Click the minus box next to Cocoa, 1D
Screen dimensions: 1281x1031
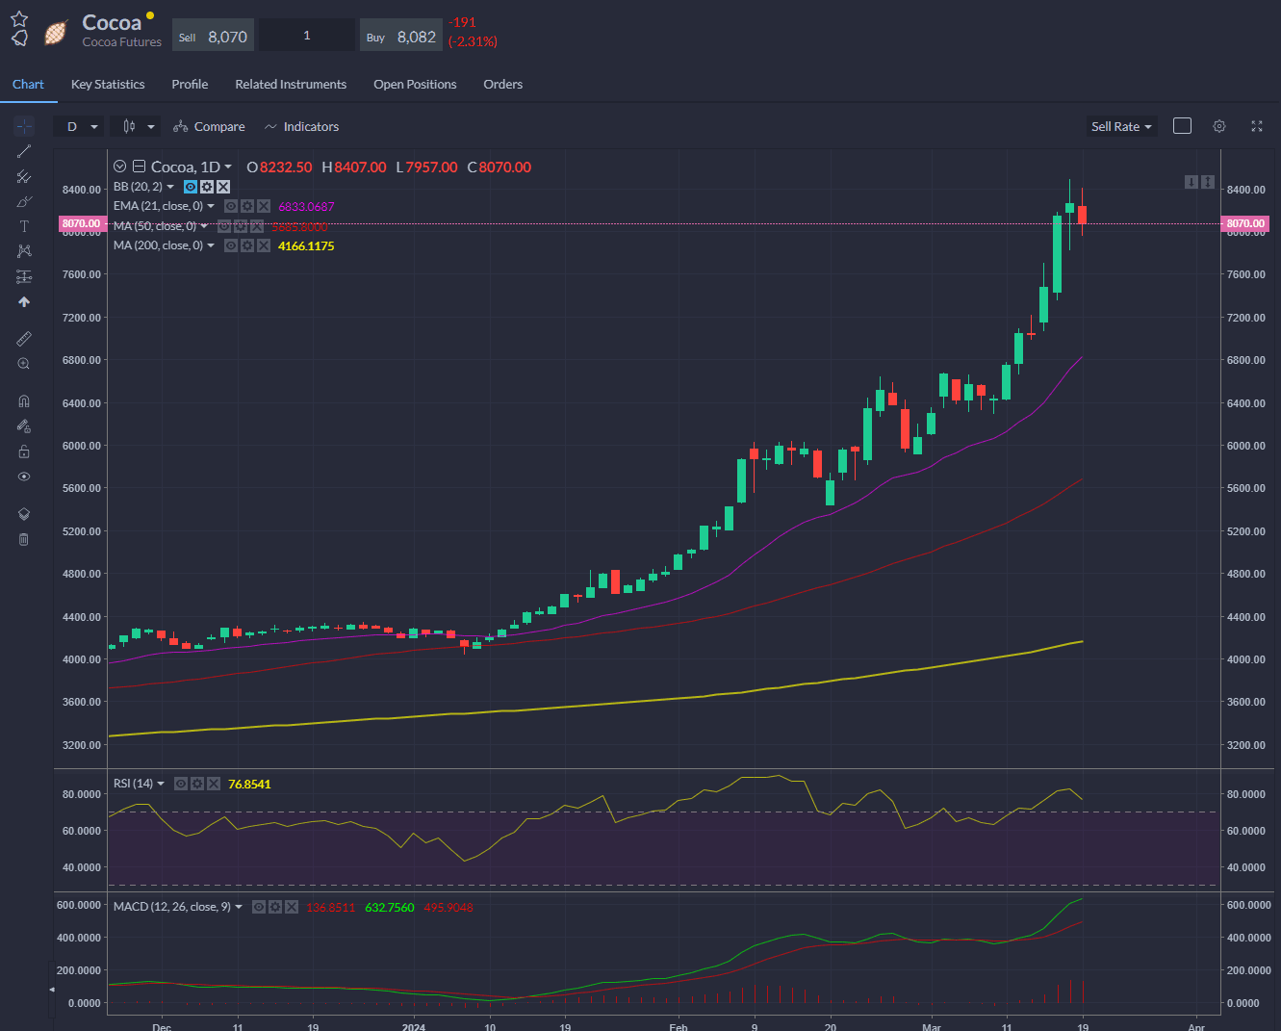pyautogui.click(x=139, y=167)
